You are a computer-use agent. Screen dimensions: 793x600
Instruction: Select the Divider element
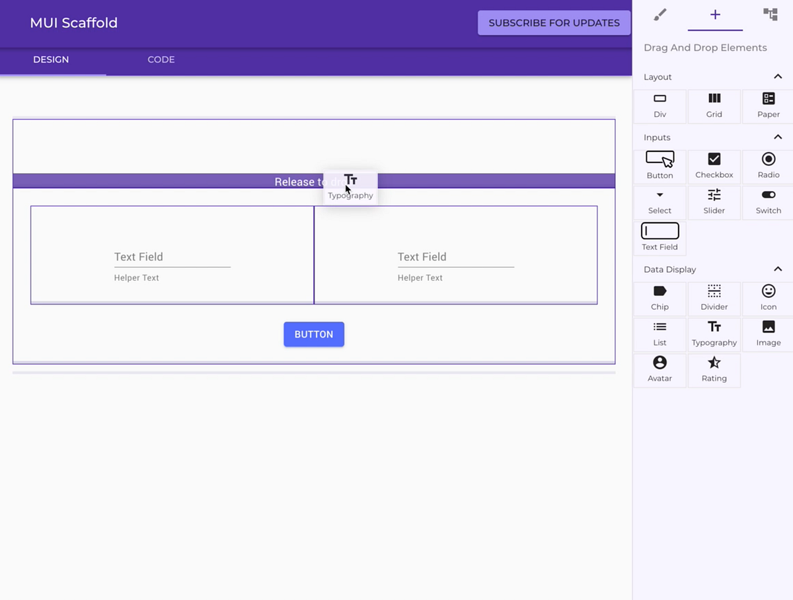tap(714, 299)
